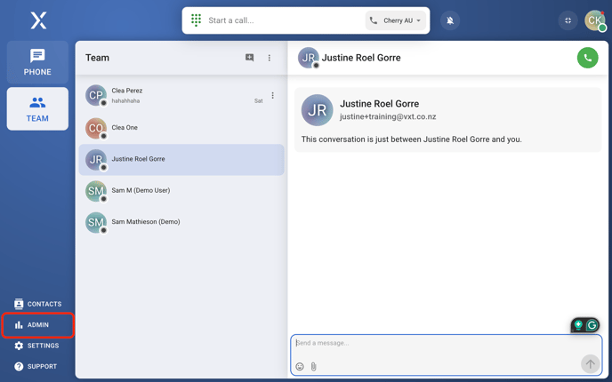Go to the Admin section
The width and height of the screenshot is (612, 382).
(x=38, y=325)
